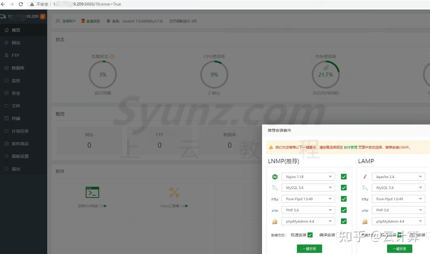430x254 pixels.
Task: Expand the Apache 2.4 version dropdown
Action: click(398, 177)
